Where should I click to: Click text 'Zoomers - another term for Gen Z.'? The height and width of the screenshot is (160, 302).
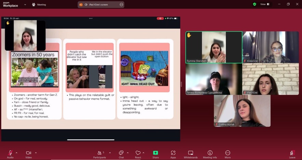pos(36,95)
